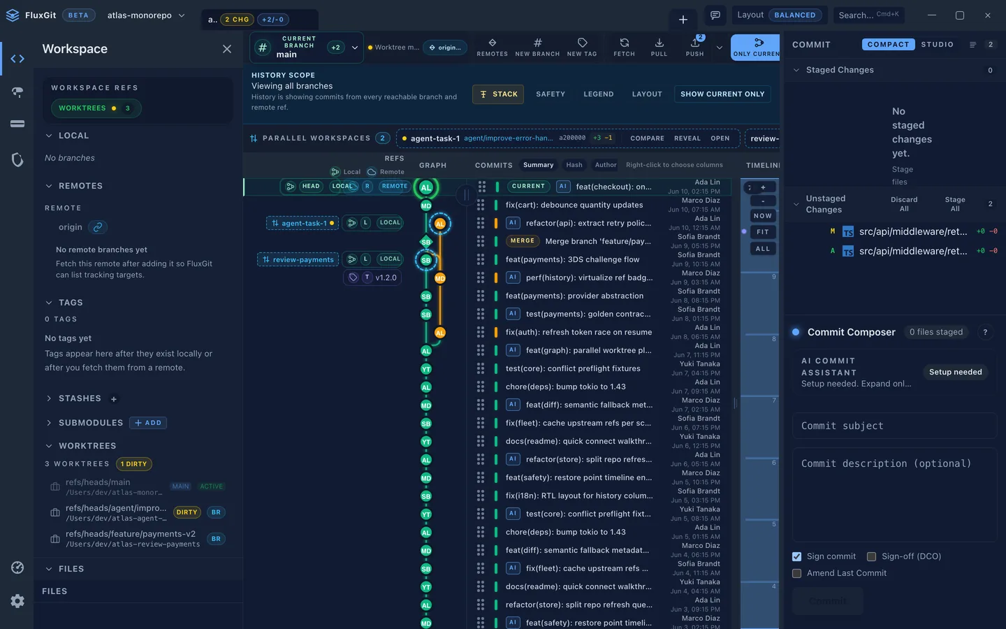1006x629 pixels.
Task: Toggle Only Current branch filter
Action: [x=755, y=47]
